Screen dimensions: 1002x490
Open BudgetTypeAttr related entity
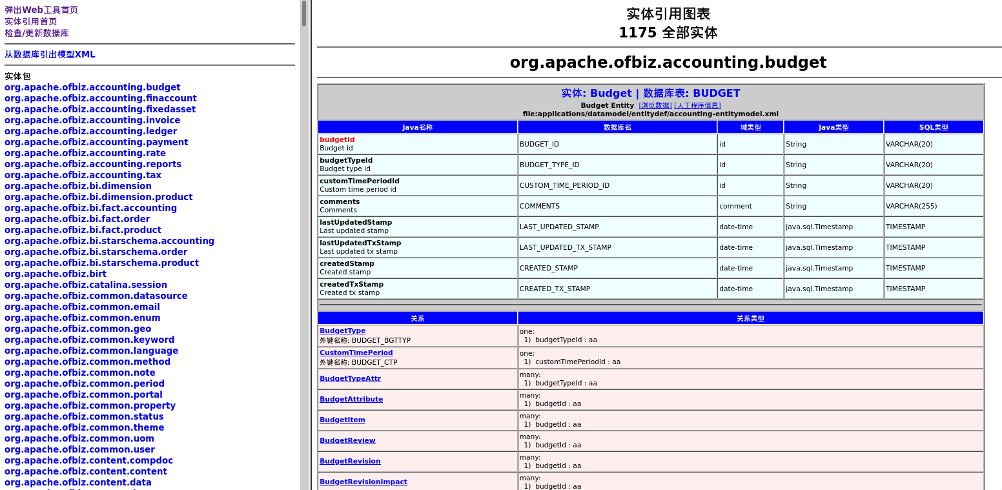coord(350,378)
